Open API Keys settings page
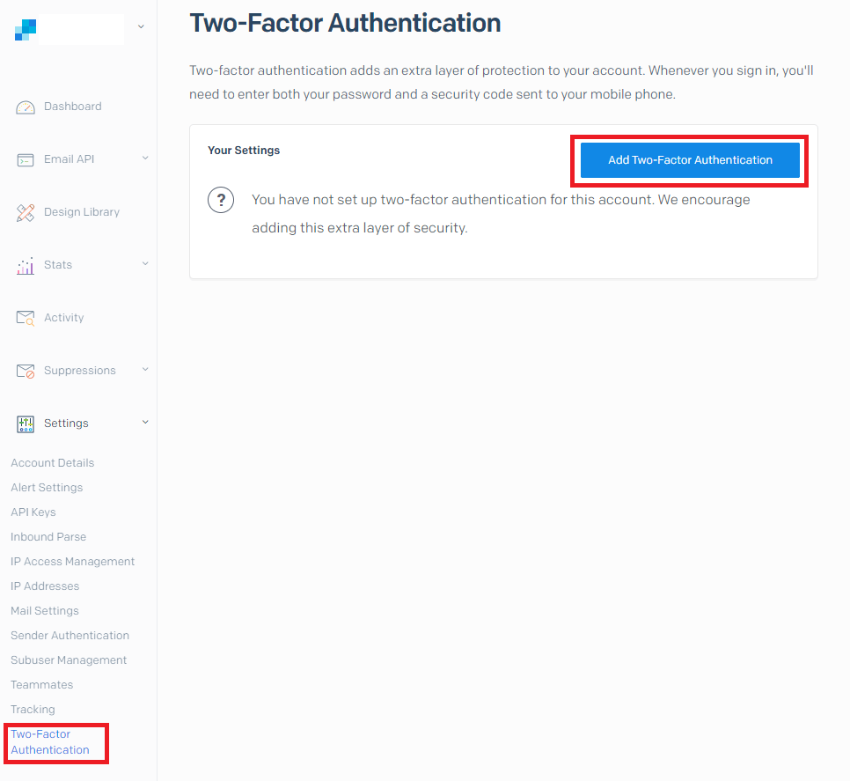Viewport: 850px width, 781px height. pyautogui.click(x=33, y=512)
